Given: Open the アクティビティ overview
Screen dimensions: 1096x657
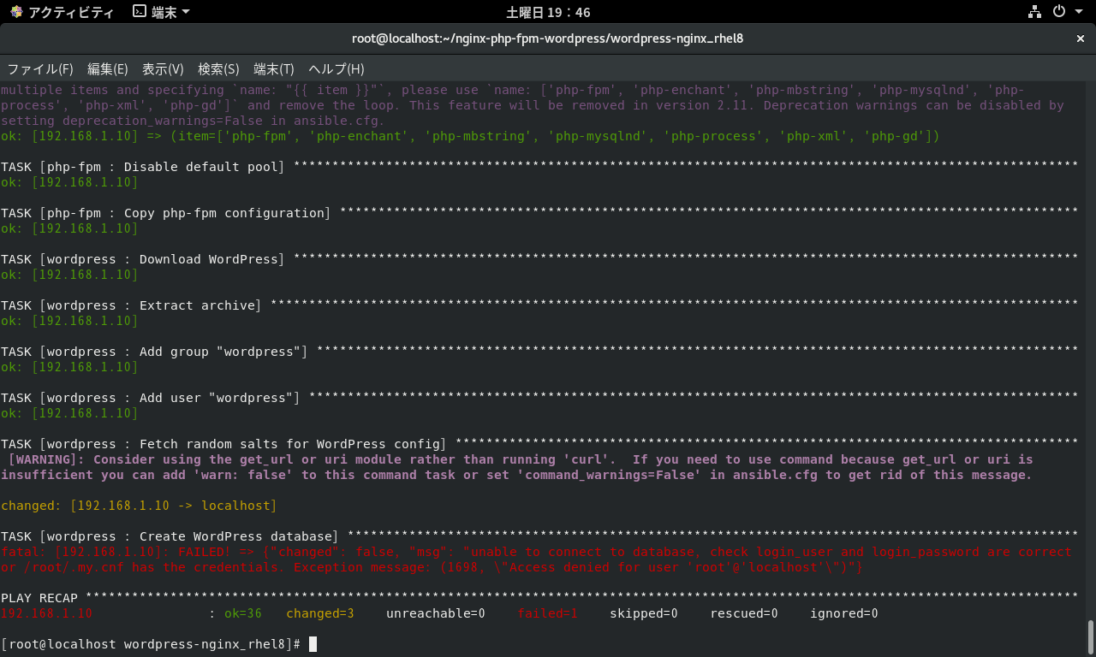Looking at the screenshot, I should (x=70, y=12).
